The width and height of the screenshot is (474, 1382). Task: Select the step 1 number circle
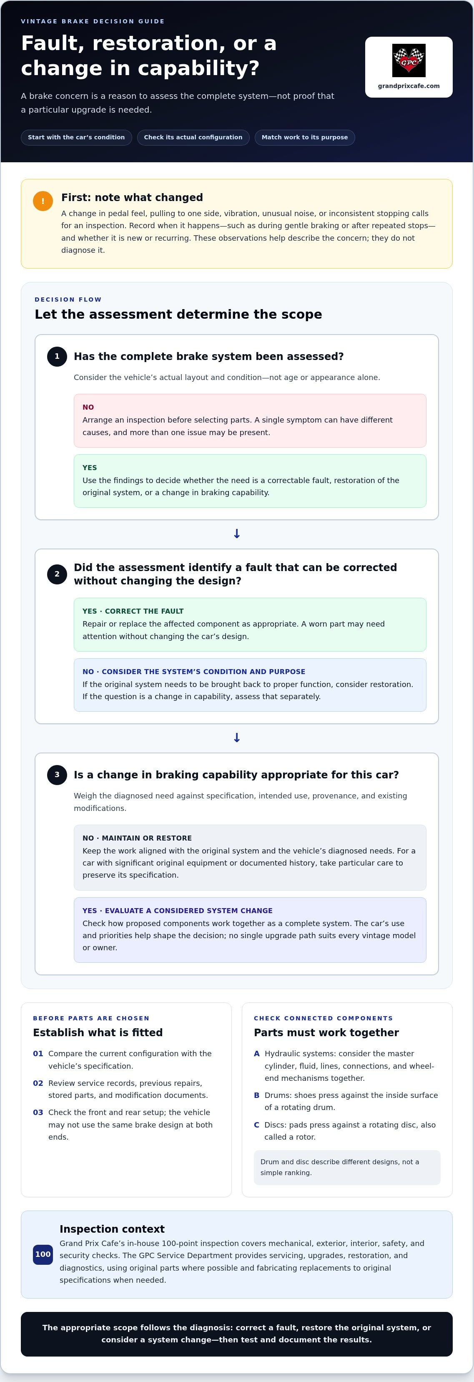[x=57, y=356]
